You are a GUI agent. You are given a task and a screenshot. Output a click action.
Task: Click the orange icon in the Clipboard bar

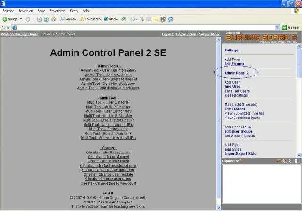pyautogui.click(x=278, y=161)
